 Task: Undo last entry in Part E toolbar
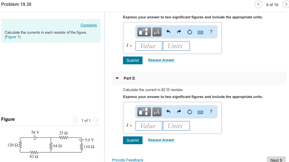coord(168,112)
